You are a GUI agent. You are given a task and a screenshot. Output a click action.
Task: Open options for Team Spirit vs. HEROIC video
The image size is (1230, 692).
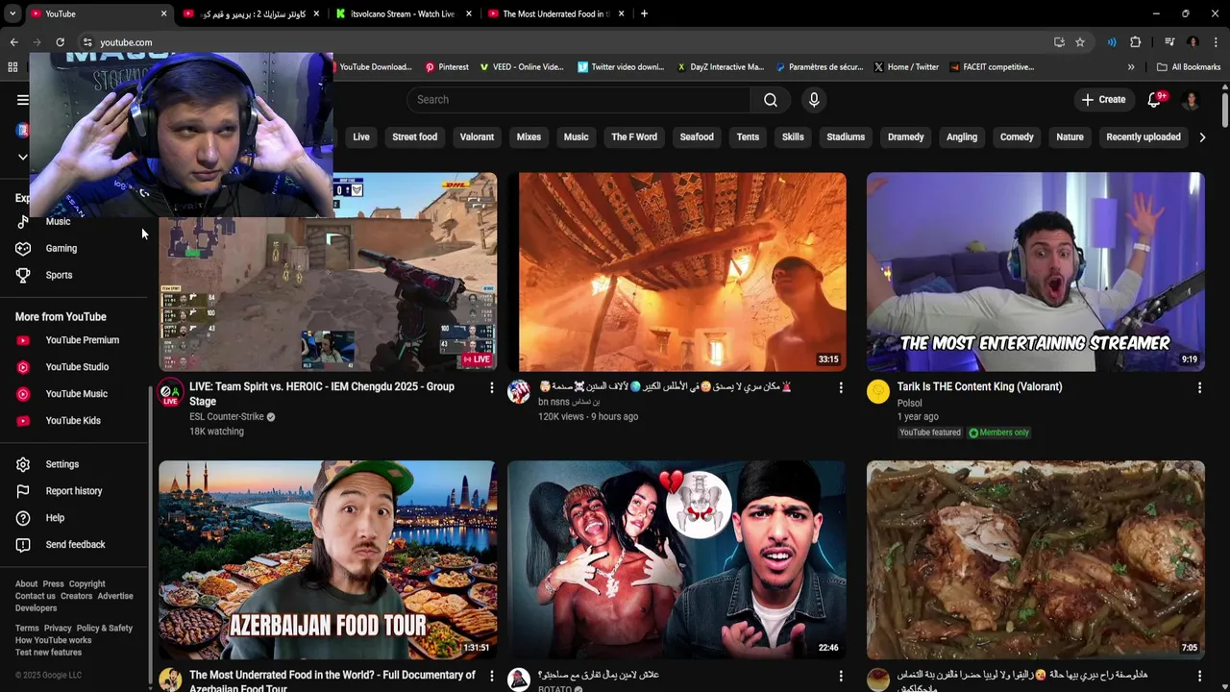[492, 387]
